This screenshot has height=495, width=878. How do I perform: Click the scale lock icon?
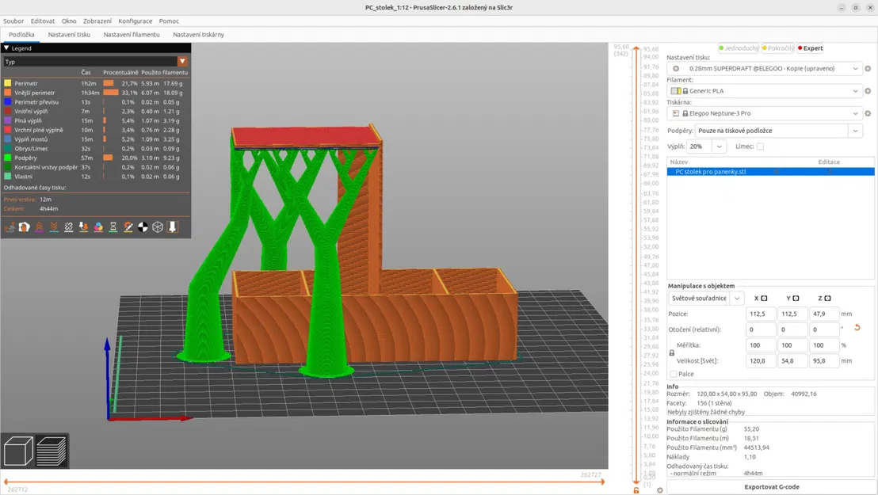(x=672, y=352)
